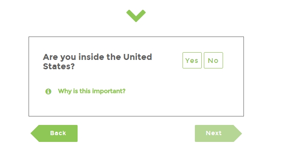281x167 pixels.
Task: Click the 'Back' label text
Action: tap(58, 133)
